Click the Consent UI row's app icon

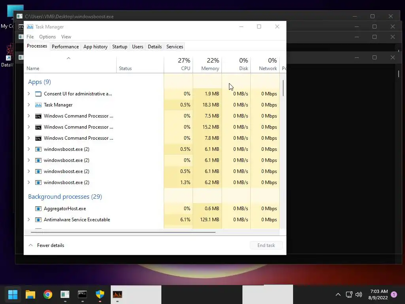pyautogui.click(x=38, y=94)
